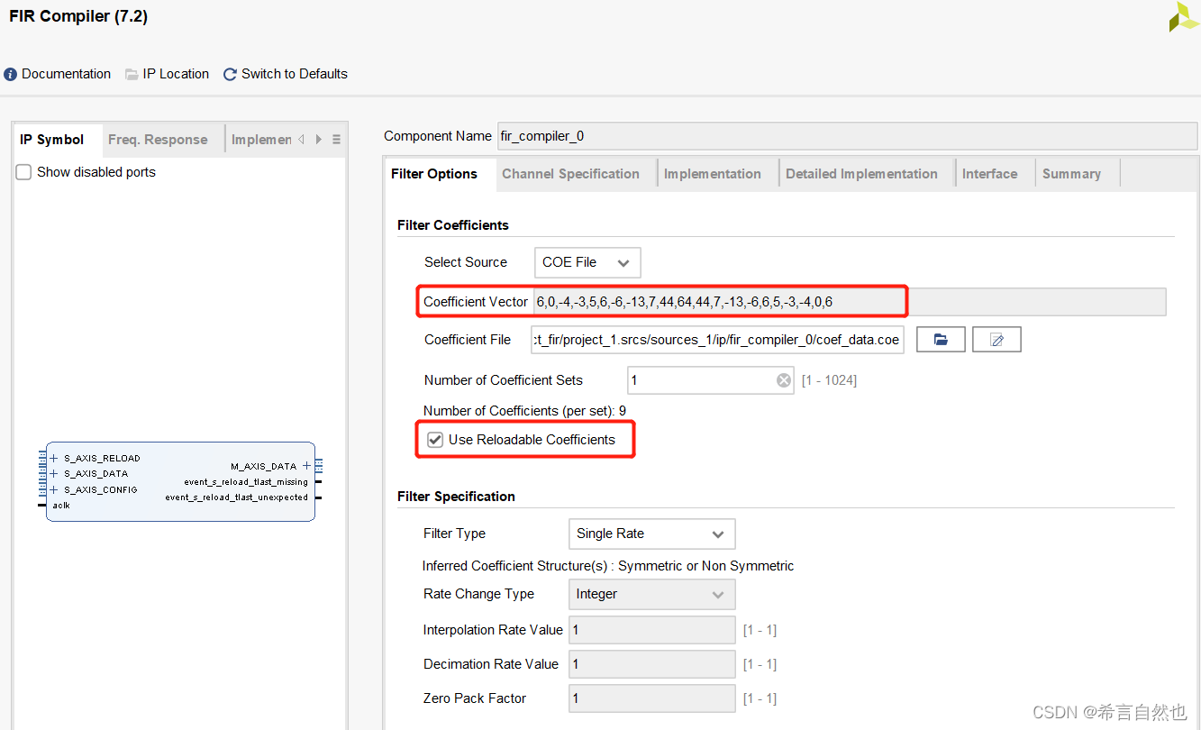This screenshot has height=730, width=1201.
Task: Click the IP Location folder icon
Action: (132, 74)
